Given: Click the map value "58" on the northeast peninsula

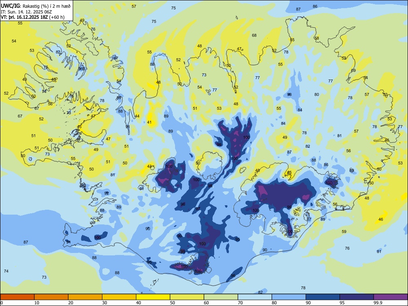Looking at the screenshot, I should pyautogui.click(x=317, y=38).
